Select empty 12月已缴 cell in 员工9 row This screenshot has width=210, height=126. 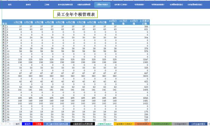[x=134, y=49]
